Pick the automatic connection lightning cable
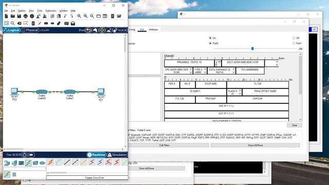Screen dimensions: 329x185 point(50,162)
